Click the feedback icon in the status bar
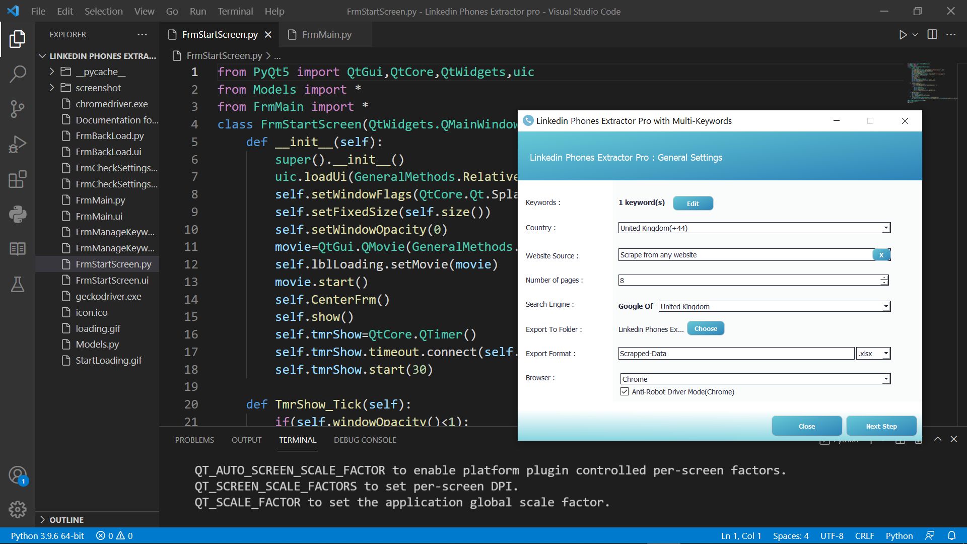Image resolution: width=967 pixels, height=544 pixels. (930, 536)
